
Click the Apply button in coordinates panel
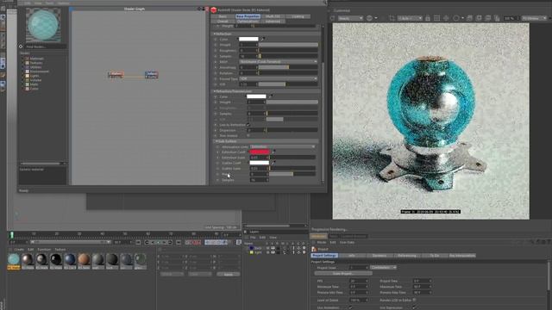(x=228, y=274)
